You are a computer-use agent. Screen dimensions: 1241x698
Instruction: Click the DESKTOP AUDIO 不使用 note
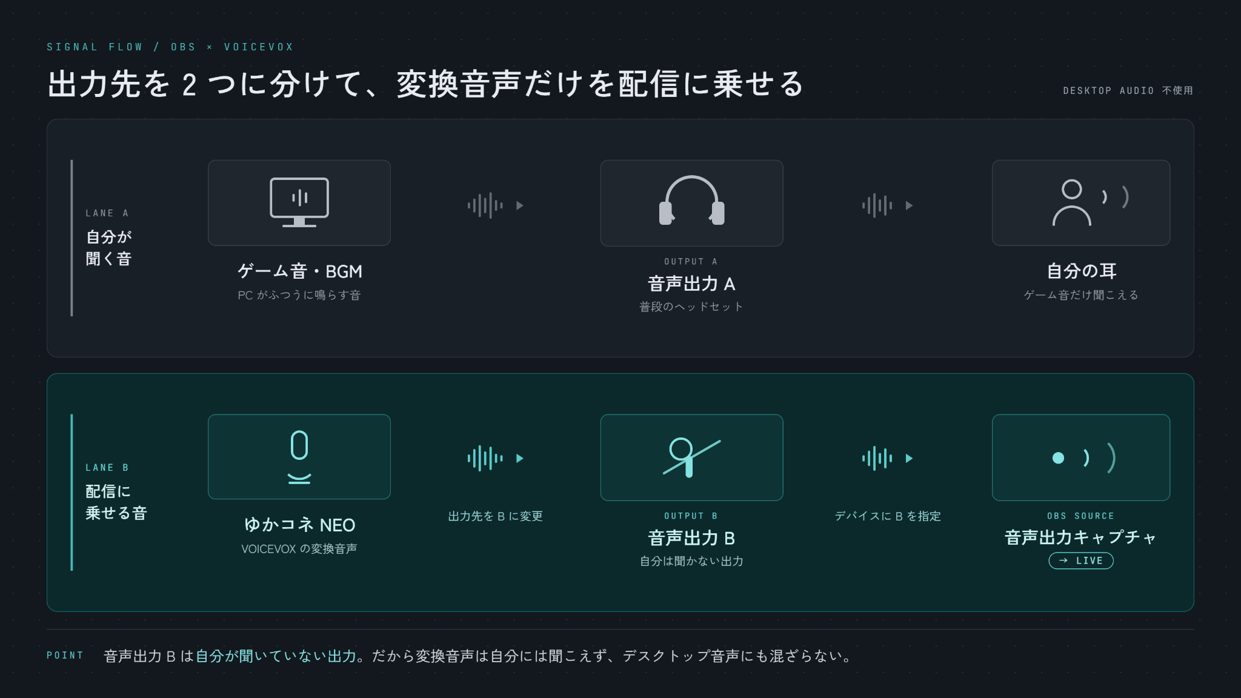point(1128,90)
